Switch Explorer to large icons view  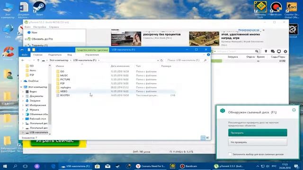(x=207, y=137)
